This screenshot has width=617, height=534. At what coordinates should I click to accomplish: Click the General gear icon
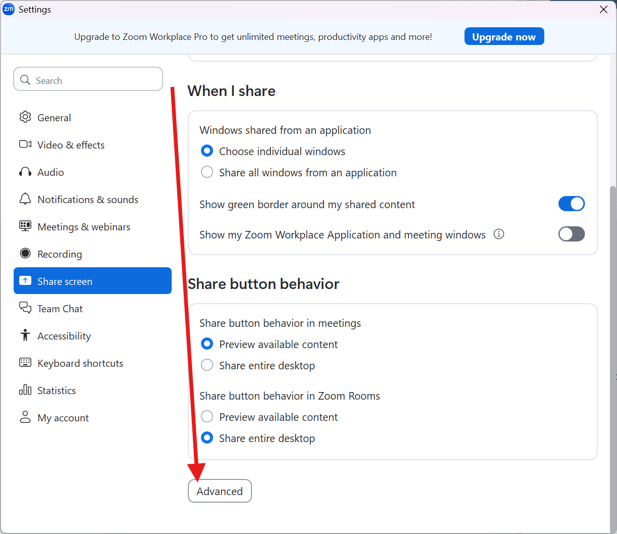pos(25,117)
